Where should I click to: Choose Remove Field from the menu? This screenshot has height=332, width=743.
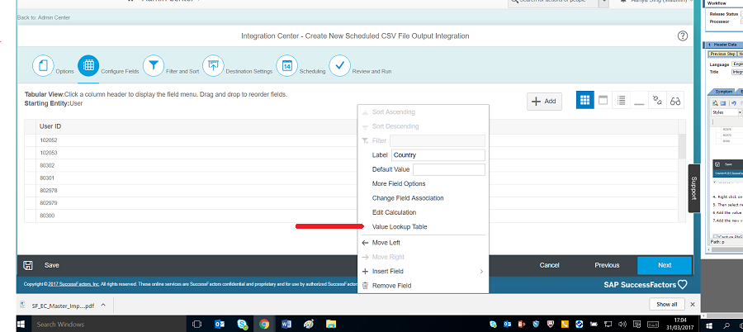point(391,286)
